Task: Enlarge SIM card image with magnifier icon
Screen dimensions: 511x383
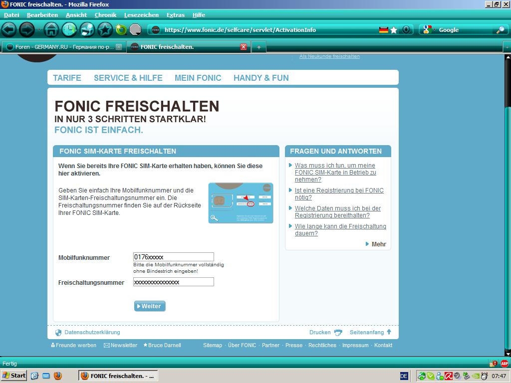Action: (214, 218)
